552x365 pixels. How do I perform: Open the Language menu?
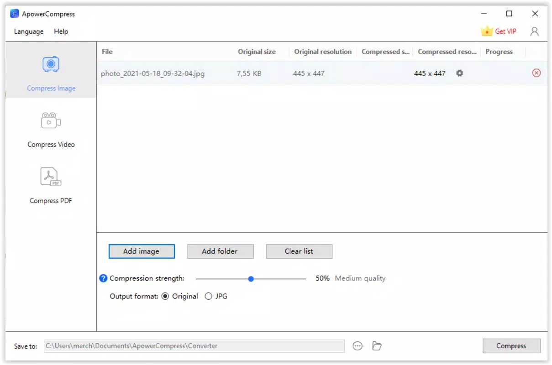point(29,31)
